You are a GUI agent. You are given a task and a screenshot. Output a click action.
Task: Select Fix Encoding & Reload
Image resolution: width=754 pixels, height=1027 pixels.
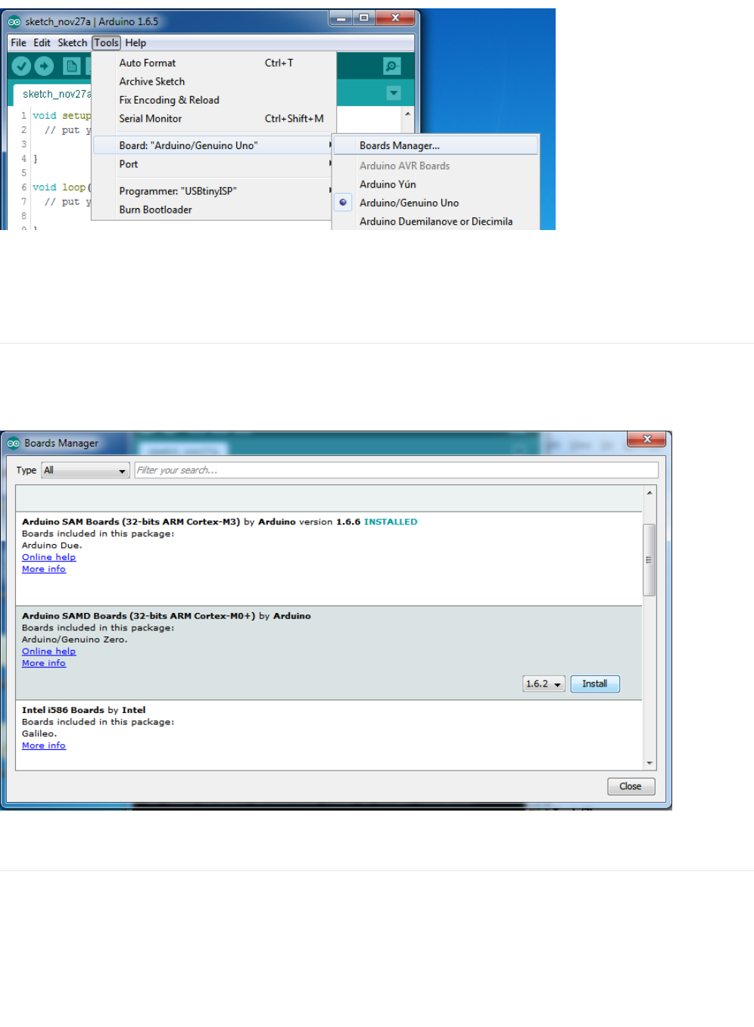coord(213,100)
